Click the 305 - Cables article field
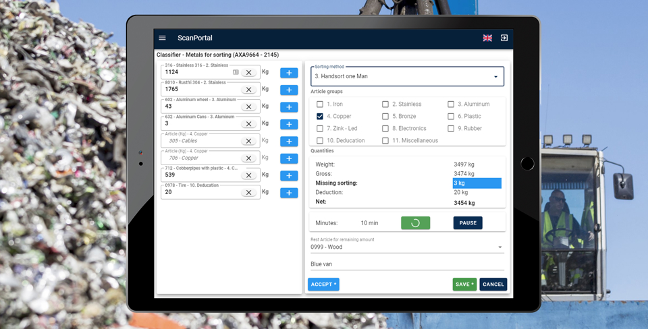648x329 pixels. (201, 141)
